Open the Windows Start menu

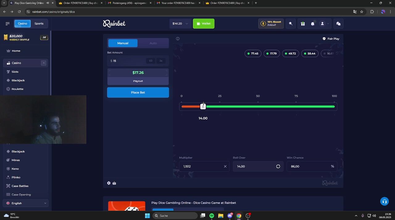pos(147,216)
